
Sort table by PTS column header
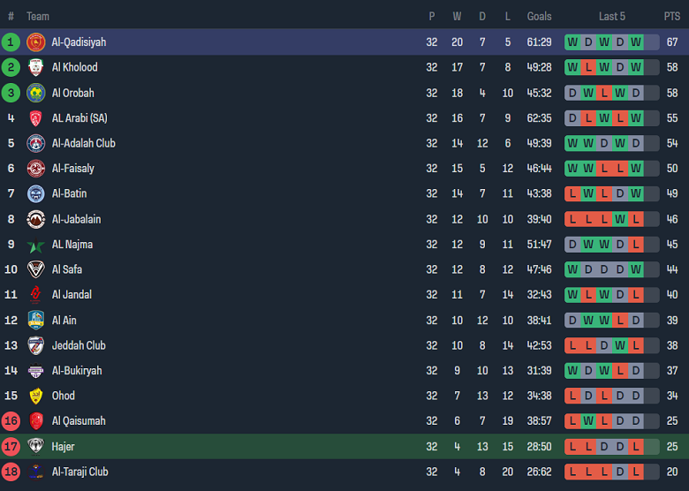click(671, 16)
